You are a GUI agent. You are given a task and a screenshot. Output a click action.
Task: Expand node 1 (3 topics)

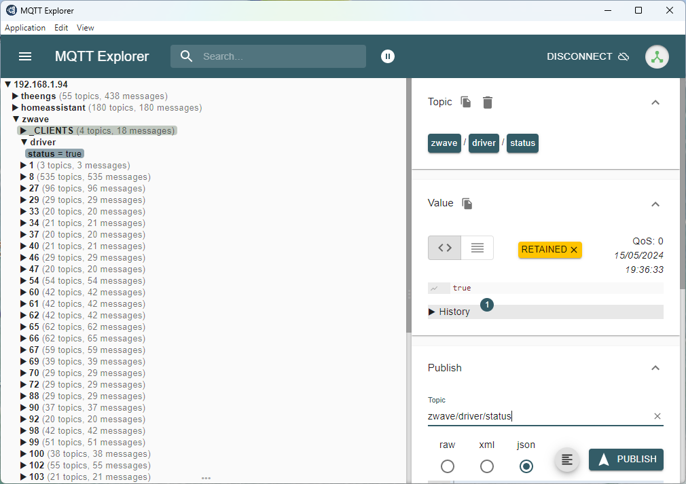tap(23, 165)
